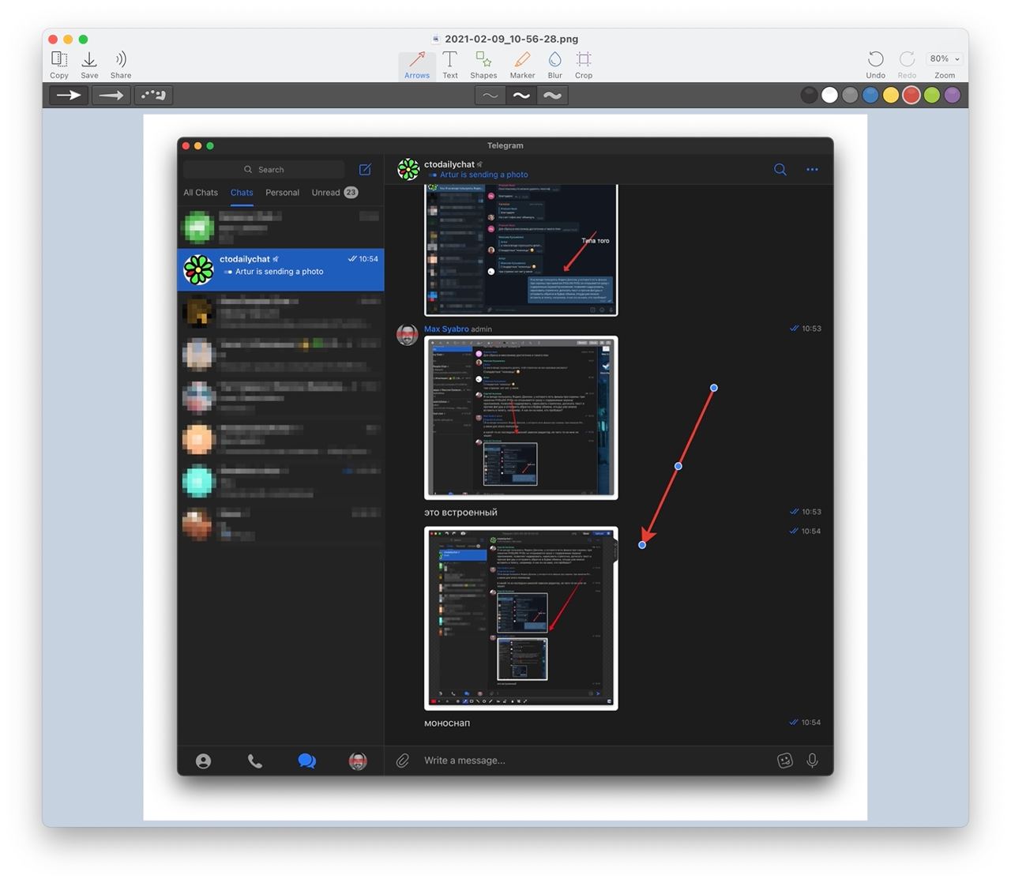Viewport: 1011px width, 883px height.
Task: Choose the thin long arrow style
Action: pyautogui.click(x=111, y=96)
